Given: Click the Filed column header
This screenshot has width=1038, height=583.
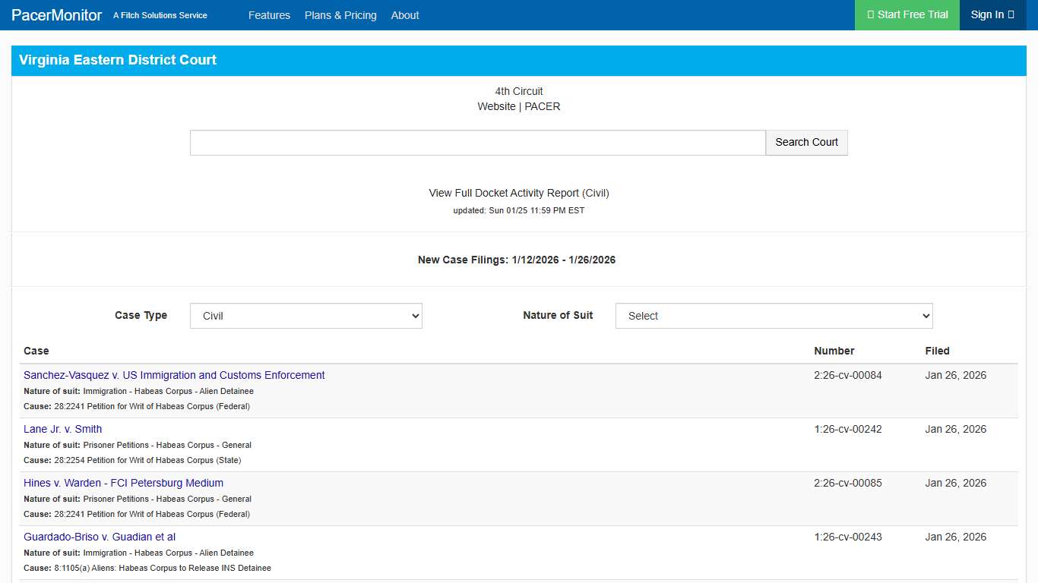Looking at the screenshot, I should [937, 351].
